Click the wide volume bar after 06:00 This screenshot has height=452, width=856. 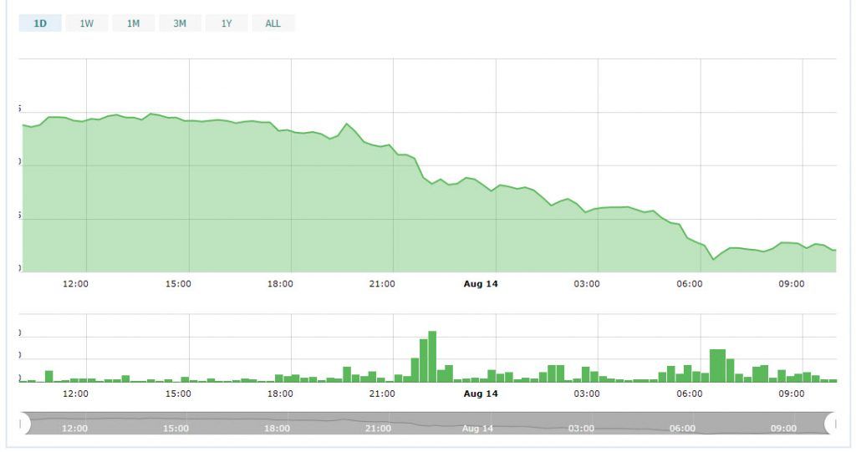717,365
